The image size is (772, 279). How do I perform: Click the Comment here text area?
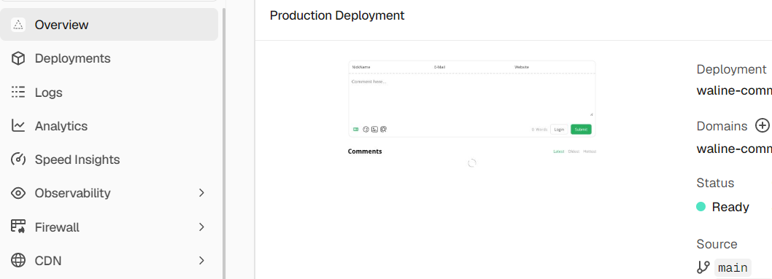pos(471,97)
